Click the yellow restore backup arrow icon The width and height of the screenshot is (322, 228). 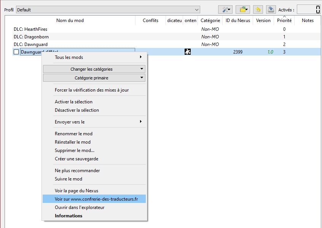click(x=258, y=9)
